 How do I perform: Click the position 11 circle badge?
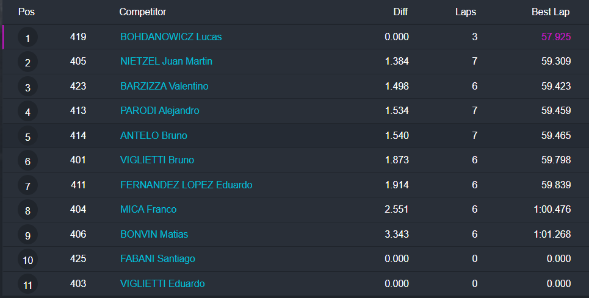(x=27, y=285)
